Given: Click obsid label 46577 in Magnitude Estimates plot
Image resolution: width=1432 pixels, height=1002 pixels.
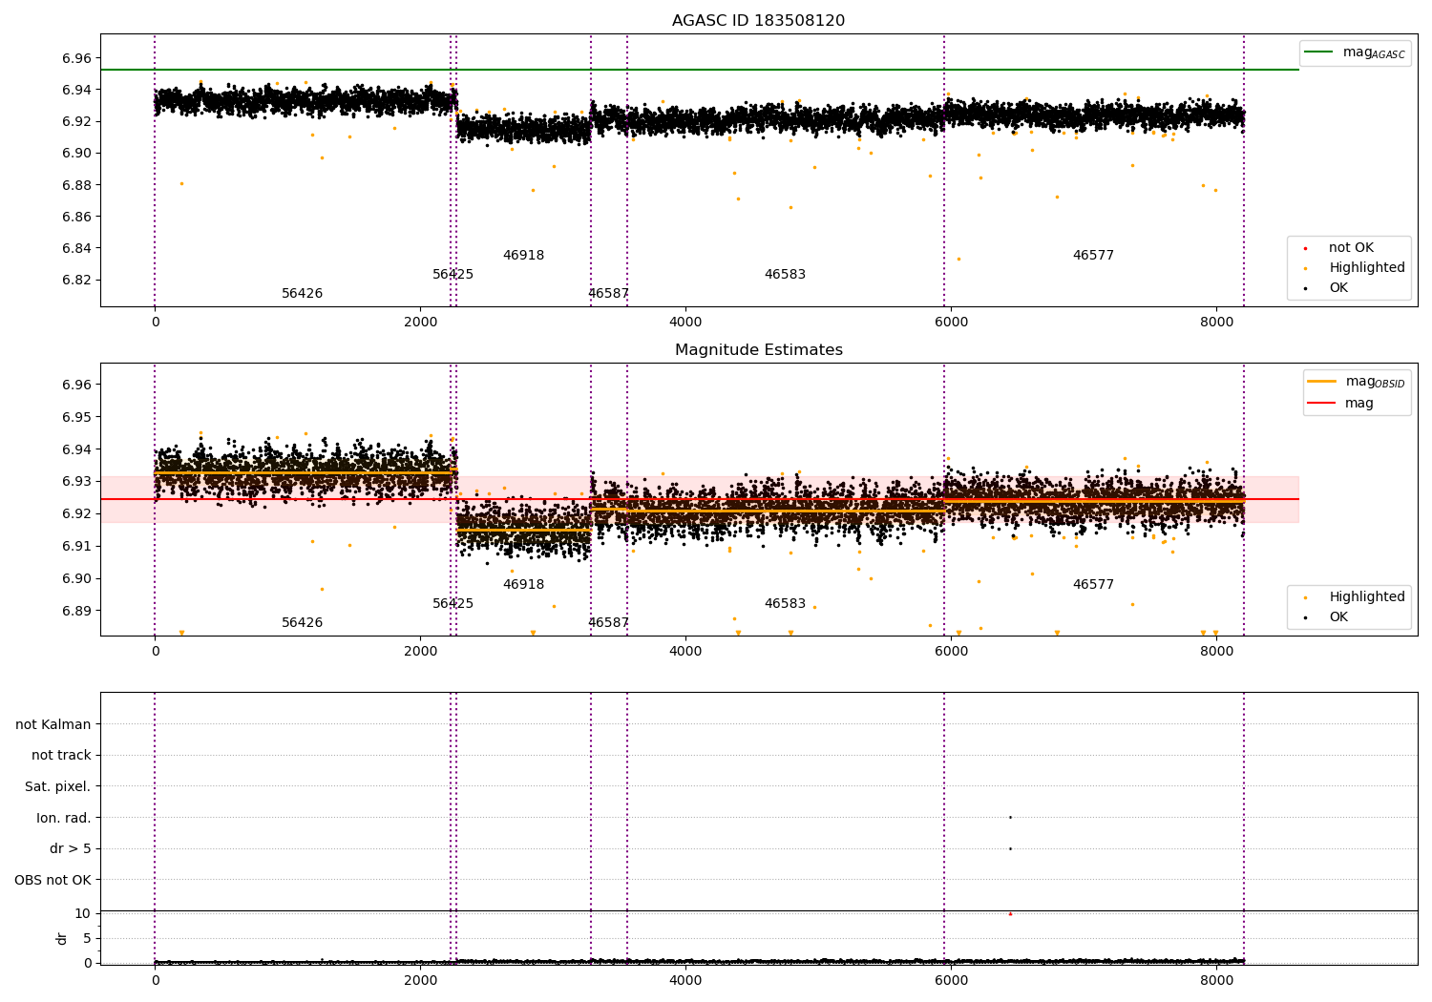Looking at the screenshot, I should click(1093, 585).
